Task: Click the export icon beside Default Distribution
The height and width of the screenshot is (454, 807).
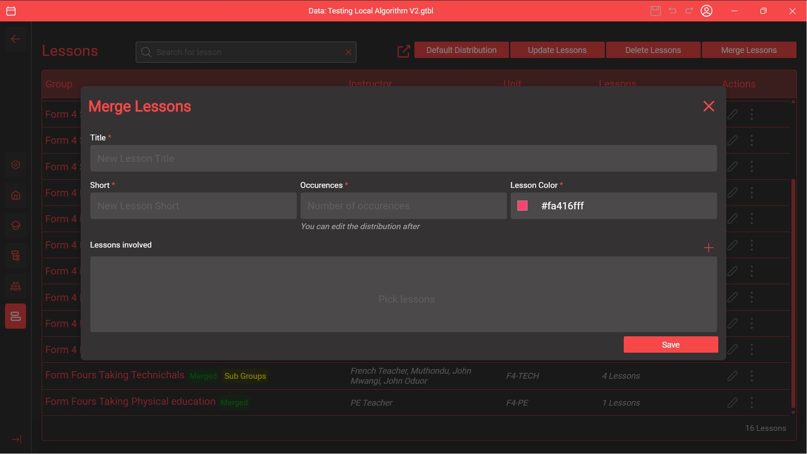Action: [x=403, y=51]
